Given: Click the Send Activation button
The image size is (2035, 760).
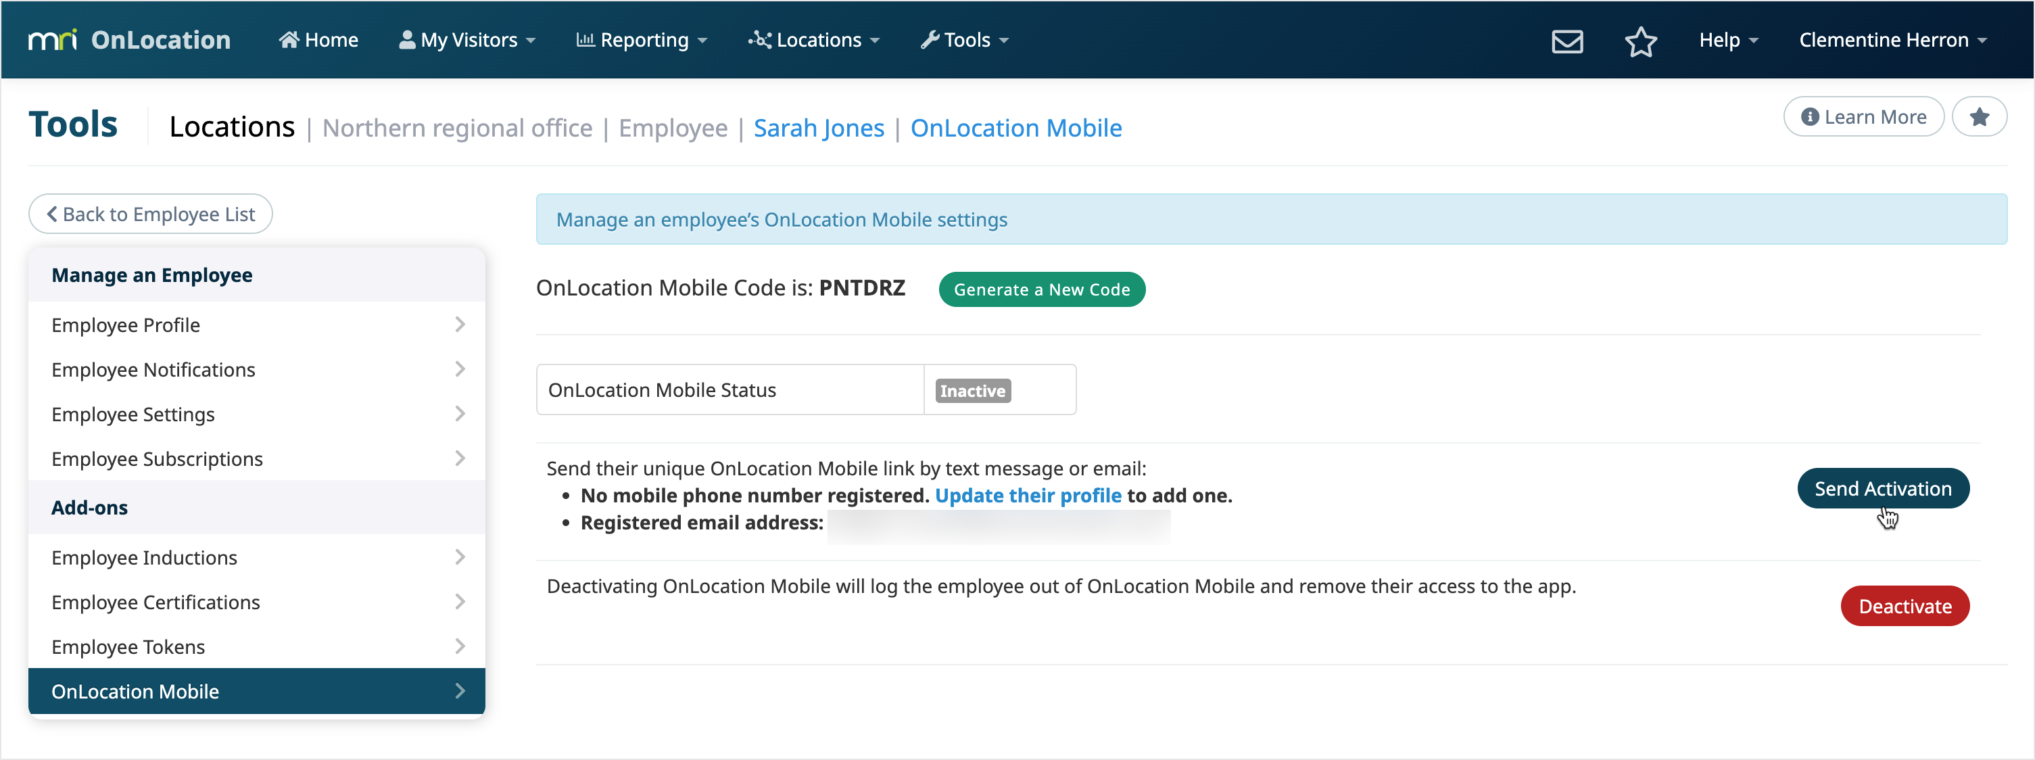Looking at the screenshot, I should (1882, 488).
